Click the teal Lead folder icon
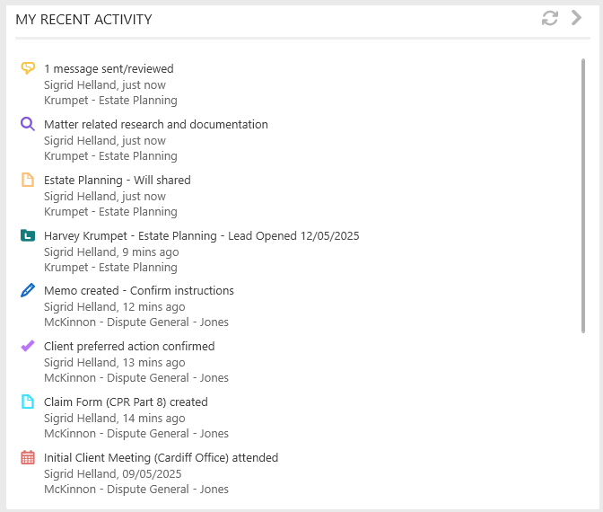The image size is (603, 512). [x=28, y=235]
